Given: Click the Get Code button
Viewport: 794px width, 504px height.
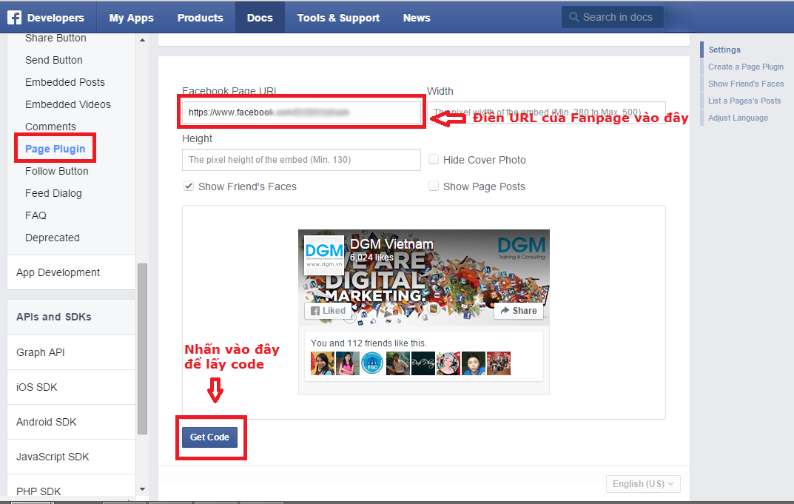Looking at the screenshot, I should (209, 437).
